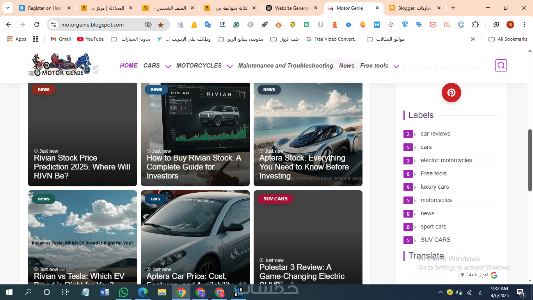
Task: Open the tab search dropdown arrow
Action: 8,8
